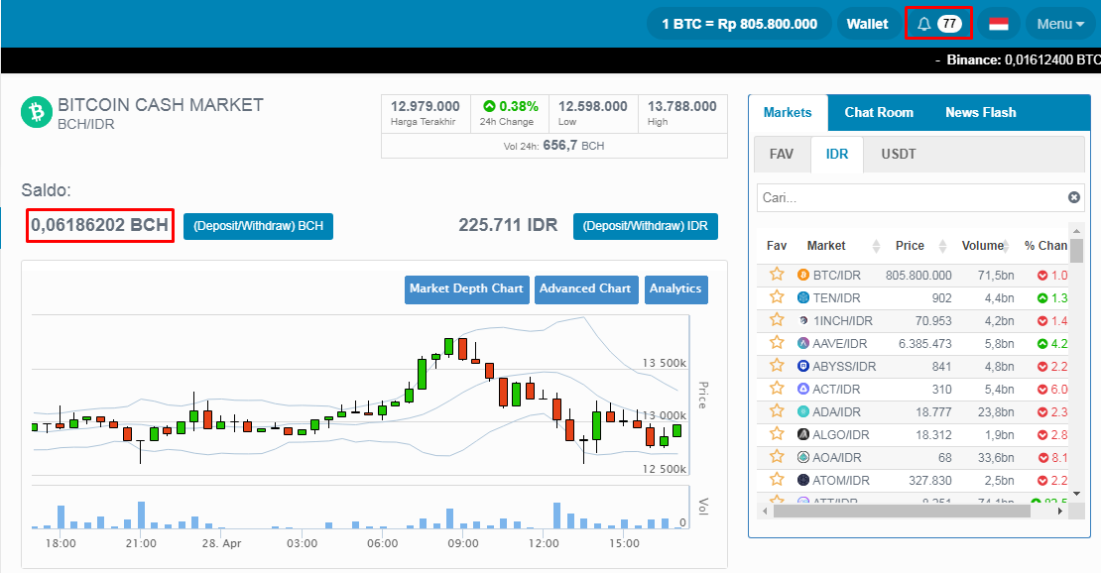Click the 225.711 IDR balance
Image resolution: width=1101 pixels, height=573 pixels.
coord(508,225)
